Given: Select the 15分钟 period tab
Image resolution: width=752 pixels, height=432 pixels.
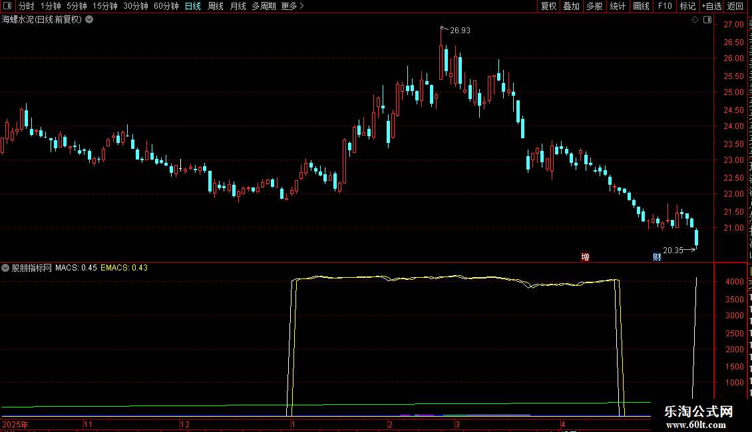Looking at the screenshot, I should click(x=105, y=6).
